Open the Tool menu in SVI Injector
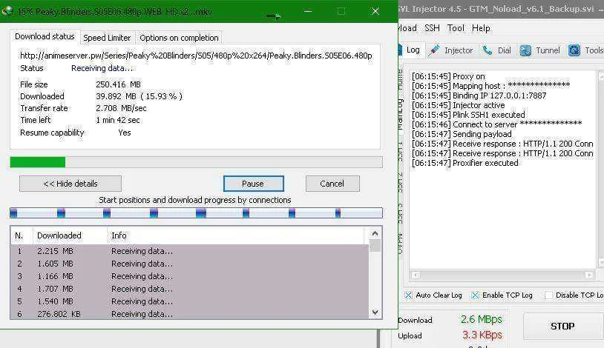This screenshot has height=348, width=604. click(456, 28)
